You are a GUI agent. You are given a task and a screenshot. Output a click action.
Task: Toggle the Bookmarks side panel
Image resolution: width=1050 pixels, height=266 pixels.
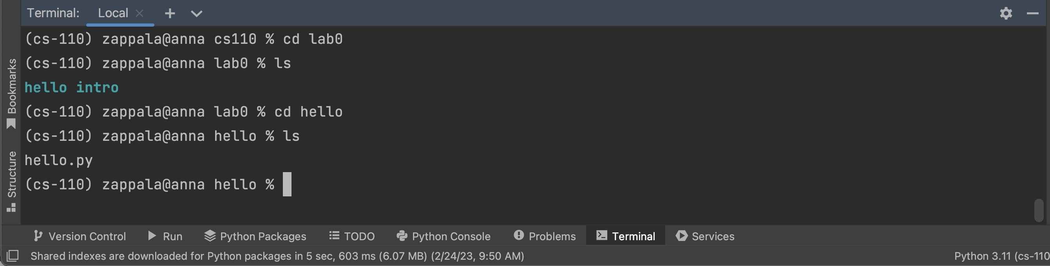(x=11, y=93)
